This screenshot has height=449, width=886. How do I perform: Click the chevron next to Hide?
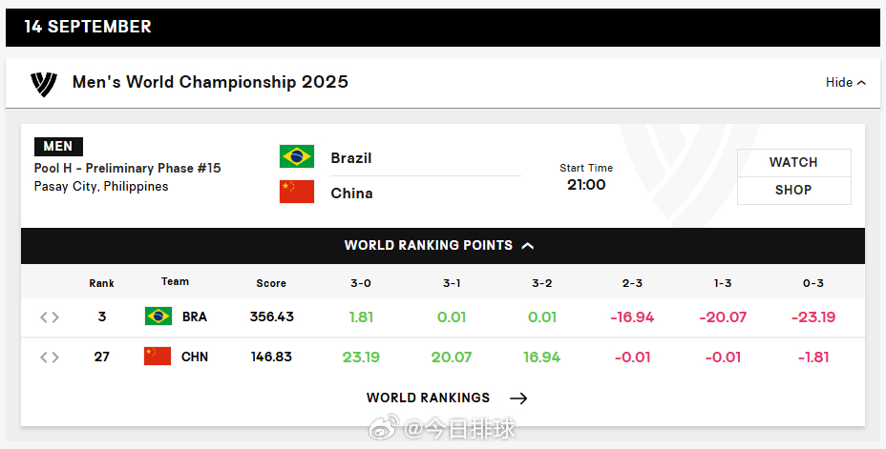click(x=861, y=83)
